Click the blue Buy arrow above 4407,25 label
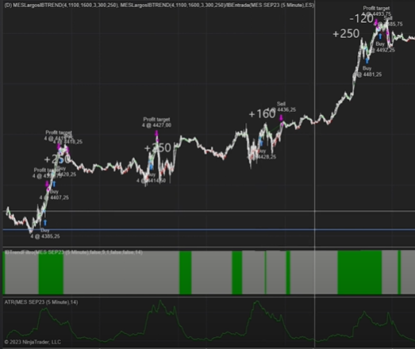The width and height of the screenshot is (415, 349). click(x=54, y=184)
